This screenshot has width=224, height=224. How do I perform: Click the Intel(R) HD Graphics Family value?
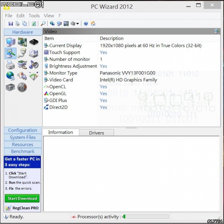128,80
